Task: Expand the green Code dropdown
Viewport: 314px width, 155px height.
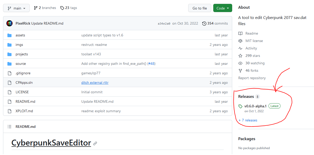Action: (x=222, y=8)
